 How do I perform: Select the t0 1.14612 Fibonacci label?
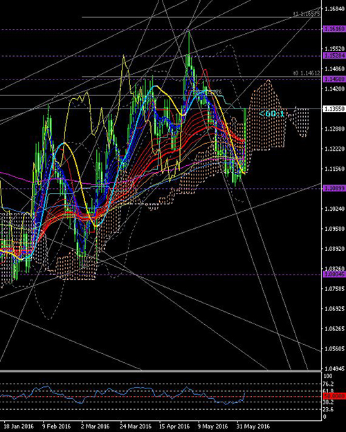click(307, 73)
